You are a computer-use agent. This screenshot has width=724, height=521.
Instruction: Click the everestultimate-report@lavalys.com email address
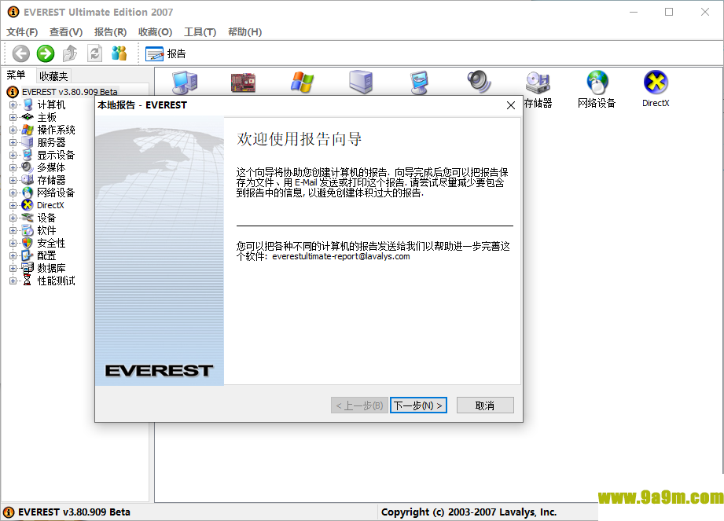[x=340, y=256]
